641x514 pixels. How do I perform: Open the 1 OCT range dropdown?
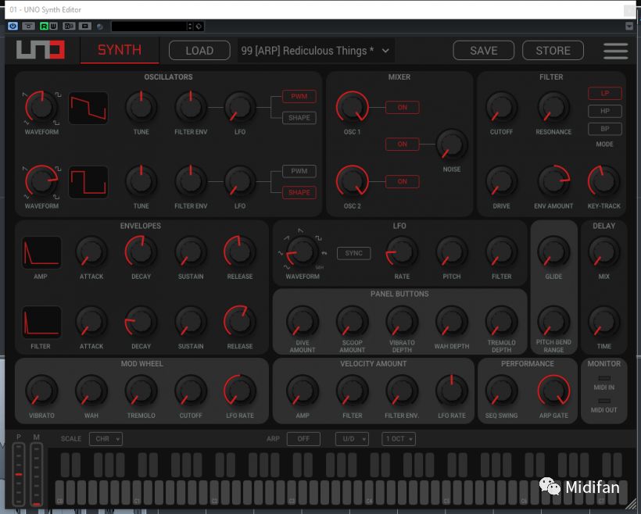tap(399, 439)
